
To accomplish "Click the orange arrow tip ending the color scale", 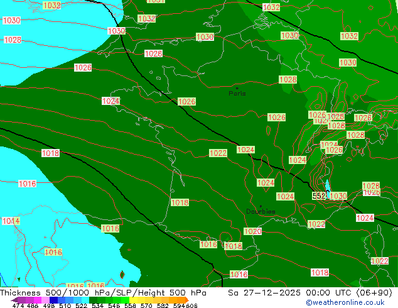I will pyautogui.click(x=187, y=300).
